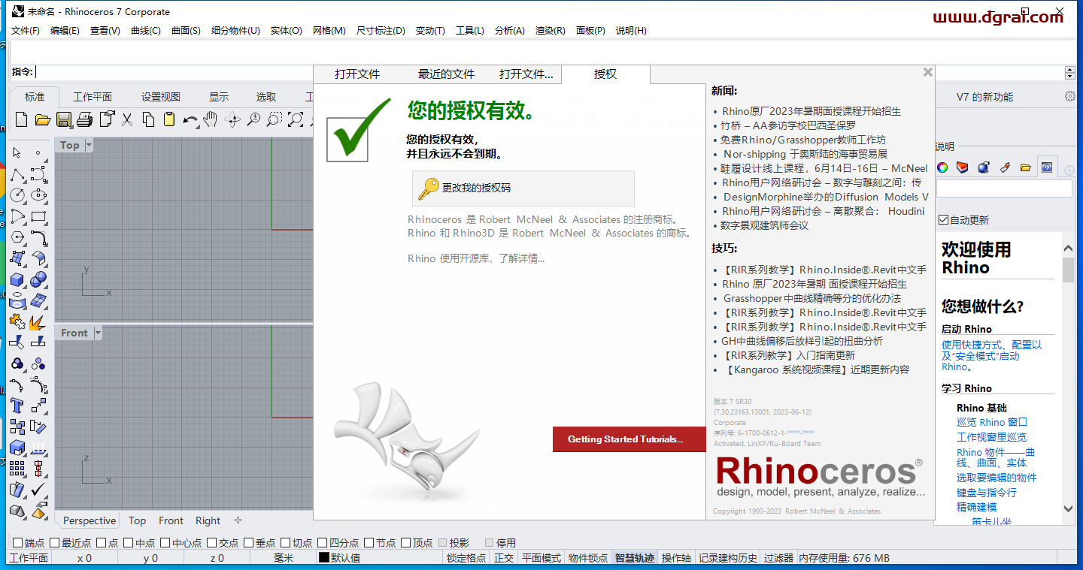This screenshot has width=1083, height=570.
Task: Select the Circle tool in sidebar
Action: 17,195
